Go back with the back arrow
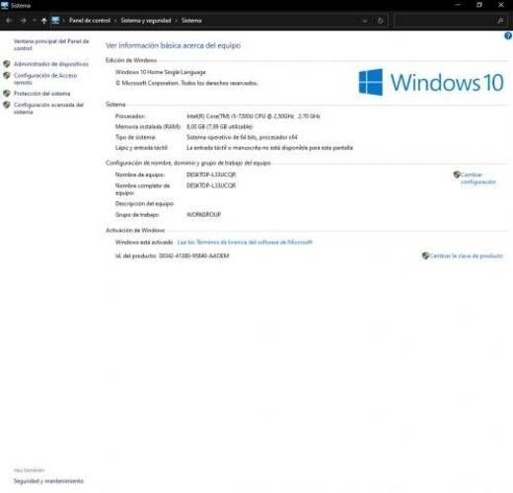Viewport: 513px width, 493px height. click(x=9, y=21)
